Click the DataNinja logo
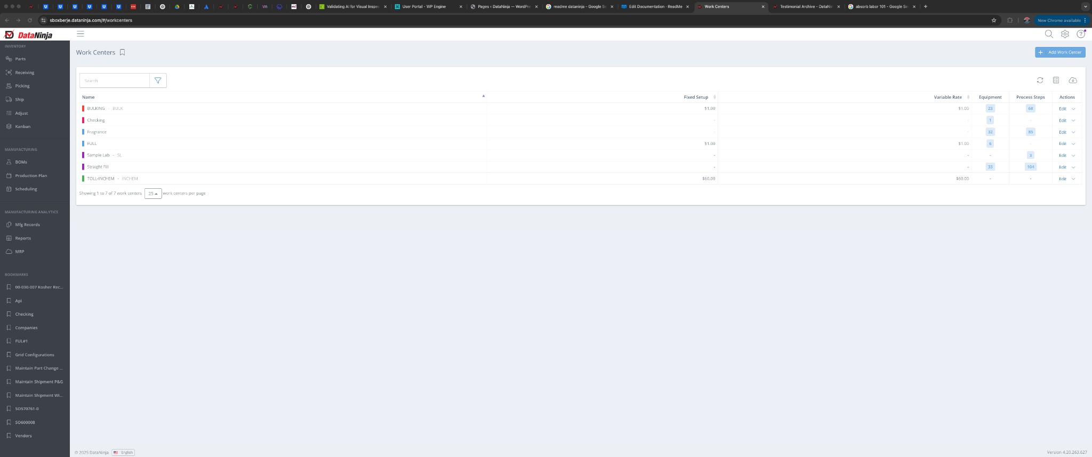Screen dimensions: 1092x457 [28, 35]
